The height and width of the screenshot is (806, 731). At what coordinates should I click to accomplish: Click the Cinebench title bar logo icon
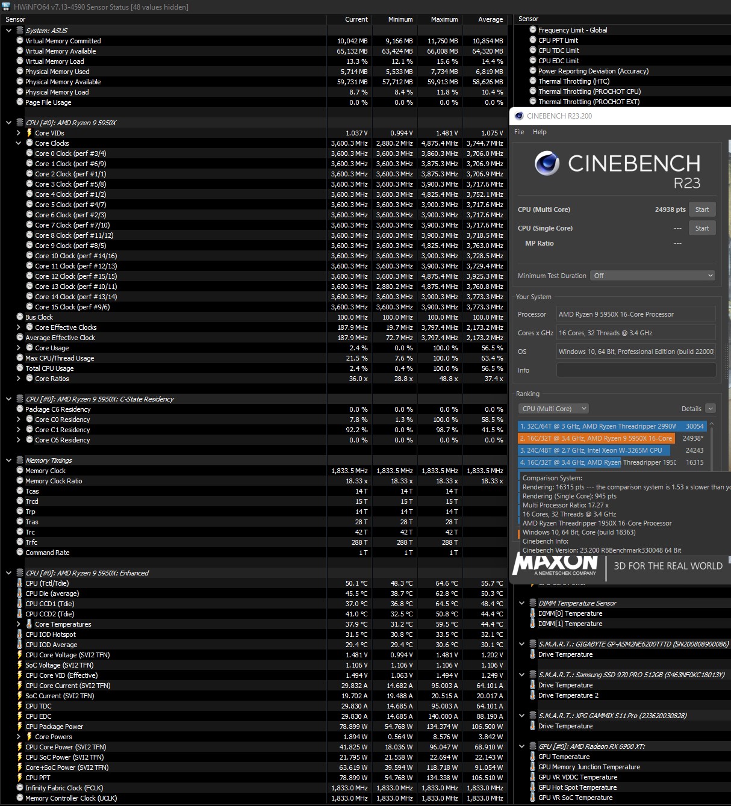(518, 116)
